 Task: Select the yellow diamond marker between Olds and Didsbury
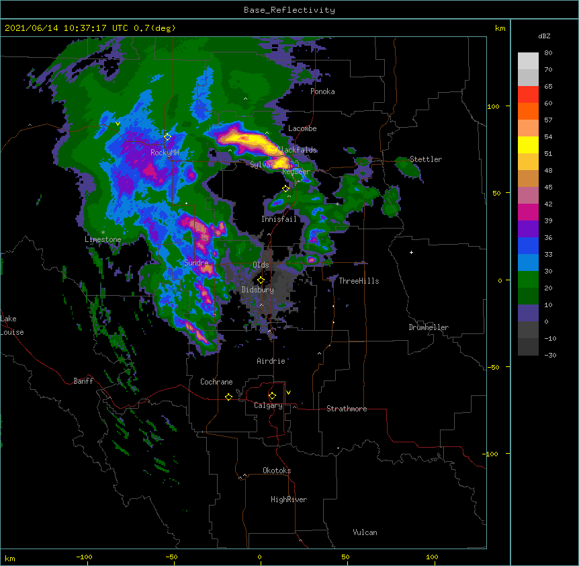pyautogui.click(x=261, y=280)
